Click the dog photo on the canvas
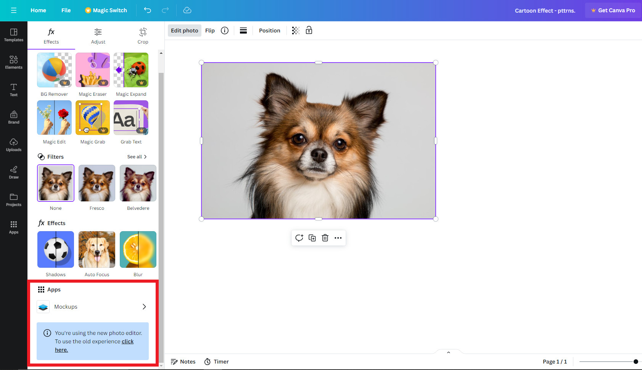 coord(319,141)
